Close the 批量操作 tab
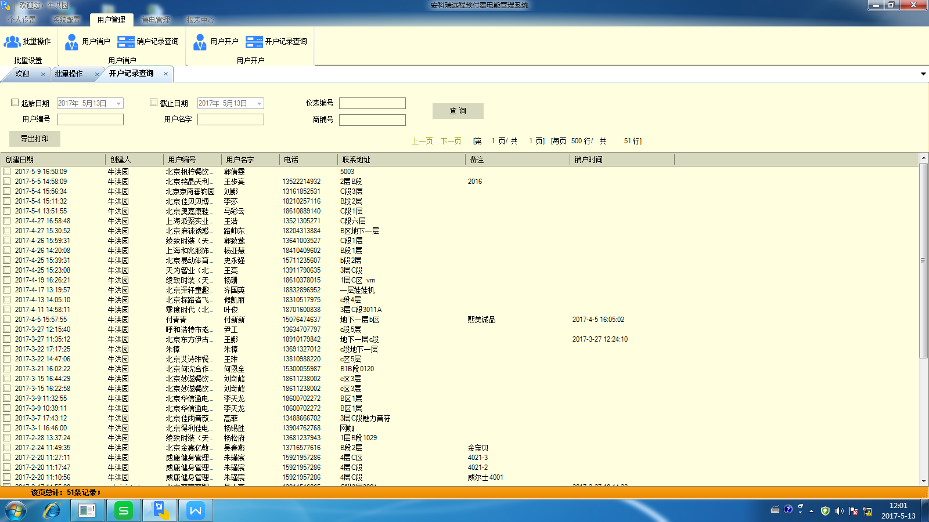This screenshot has width=929, height=522. coord(97,74)
